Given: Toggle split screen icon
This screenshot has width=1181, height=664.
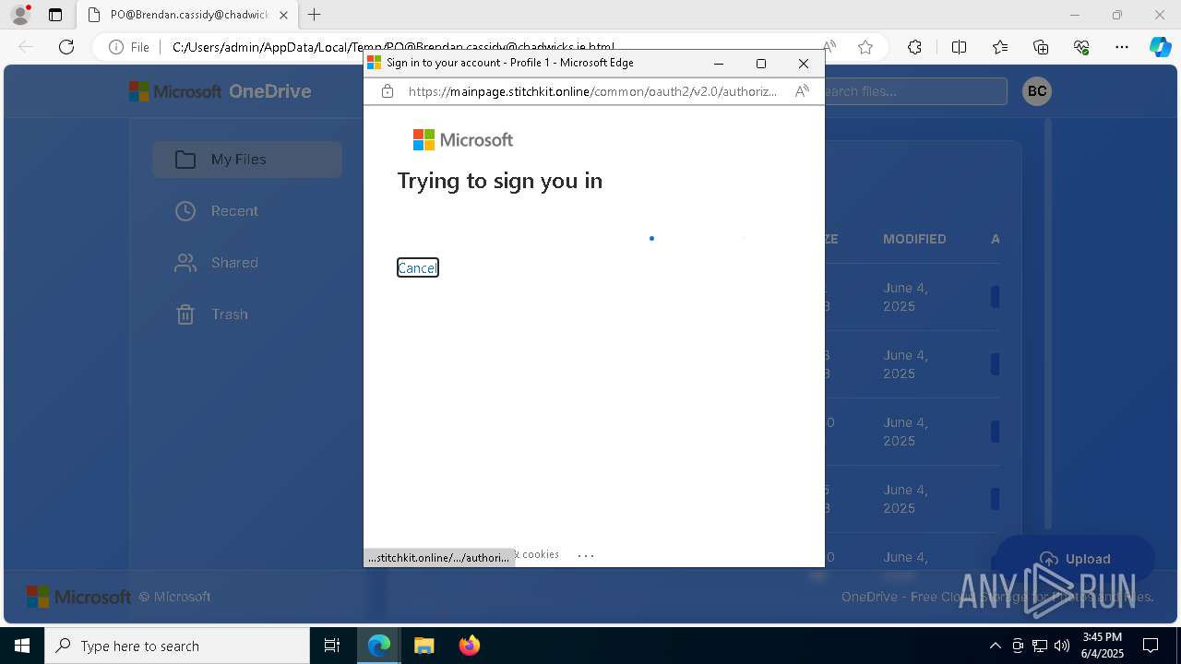Looking at the screenshot, I should point(959,47).
